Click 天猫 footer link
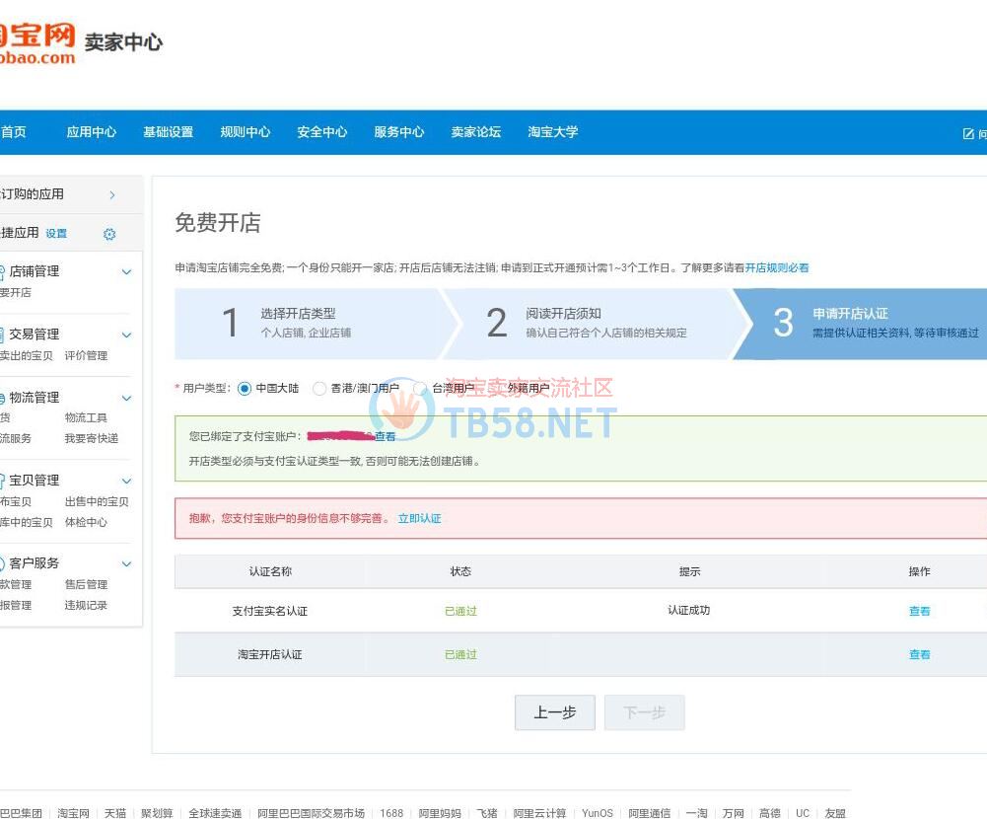Image resolution: width=987 pixels, height=819 pixels. [x=115, y=813]
